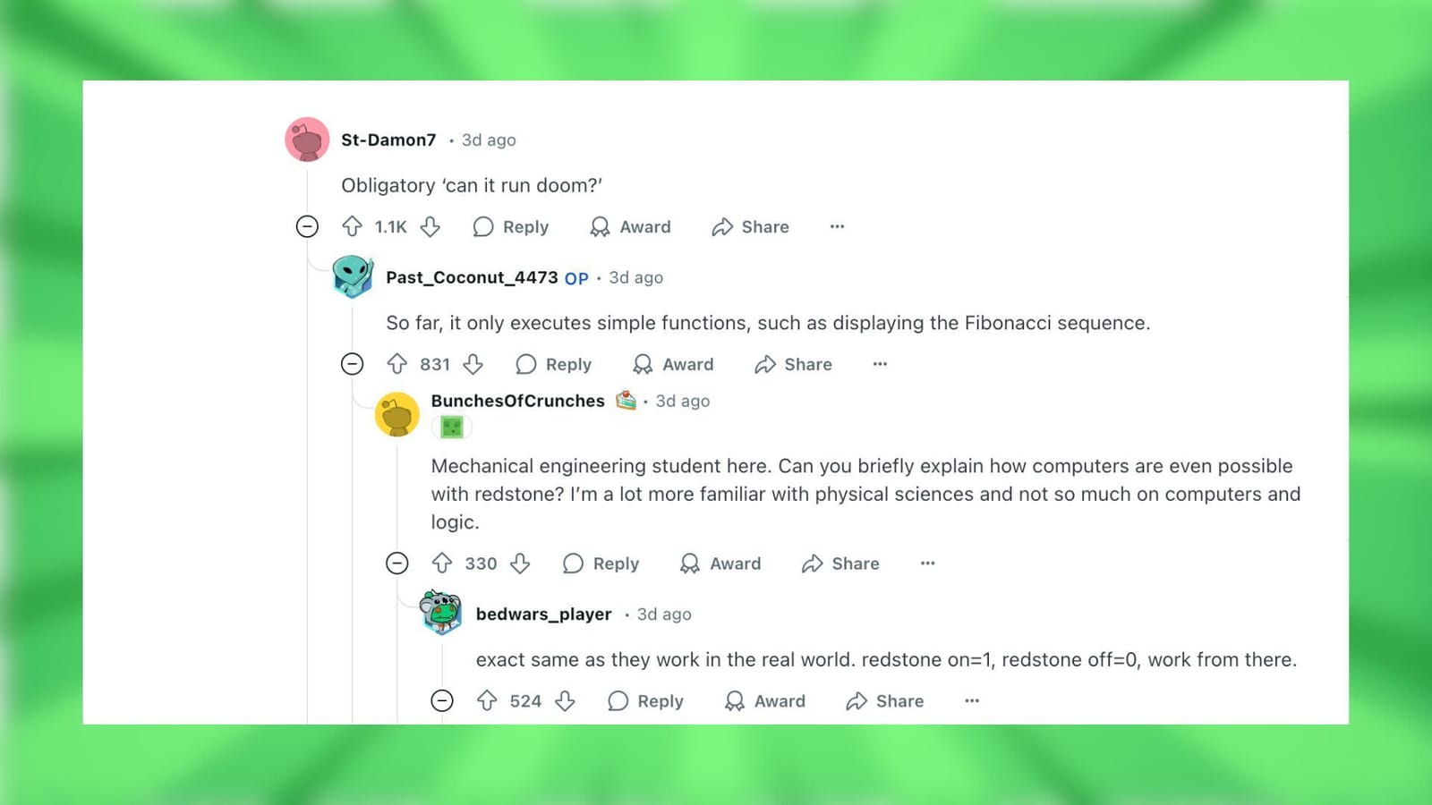Give Award to Past_Coconut_4473's comment
Viewport: 1432px width, 805px height.
click(673, 364)
